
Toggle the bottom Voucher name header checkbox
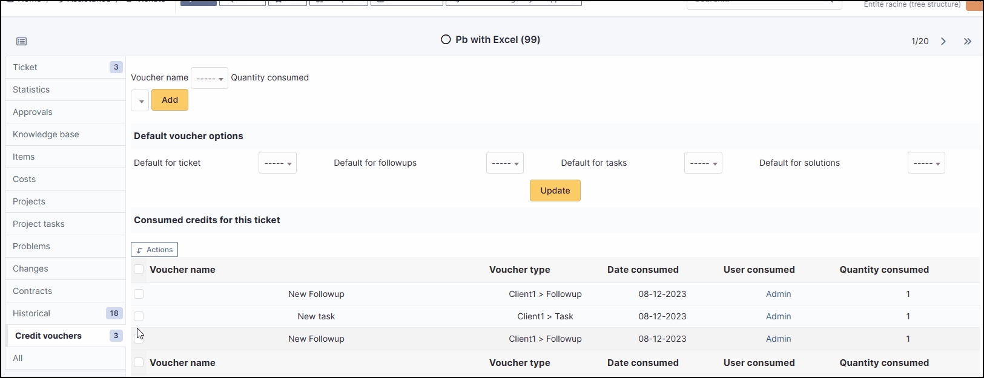tap(139, 362)
